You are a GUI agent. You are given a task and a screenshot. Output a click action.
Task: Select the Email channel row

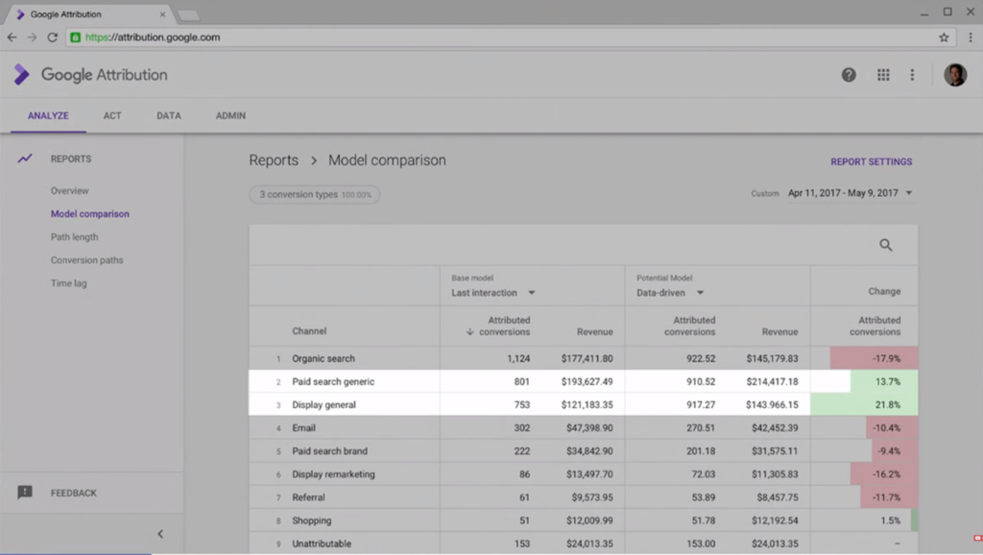(x=583, y=427)
